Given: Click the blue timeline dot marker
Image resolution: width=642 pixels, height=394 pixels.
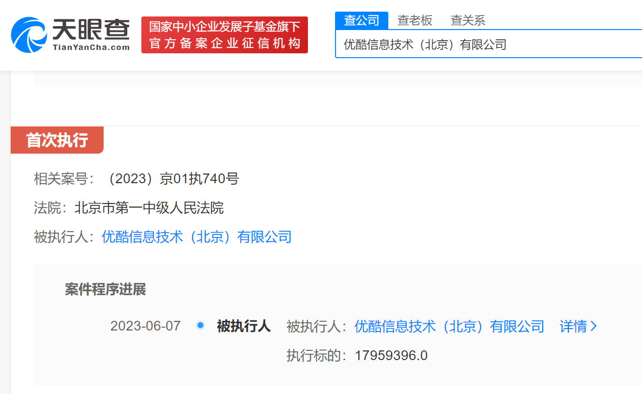Looking at the screenshot, I should point(200,326).
